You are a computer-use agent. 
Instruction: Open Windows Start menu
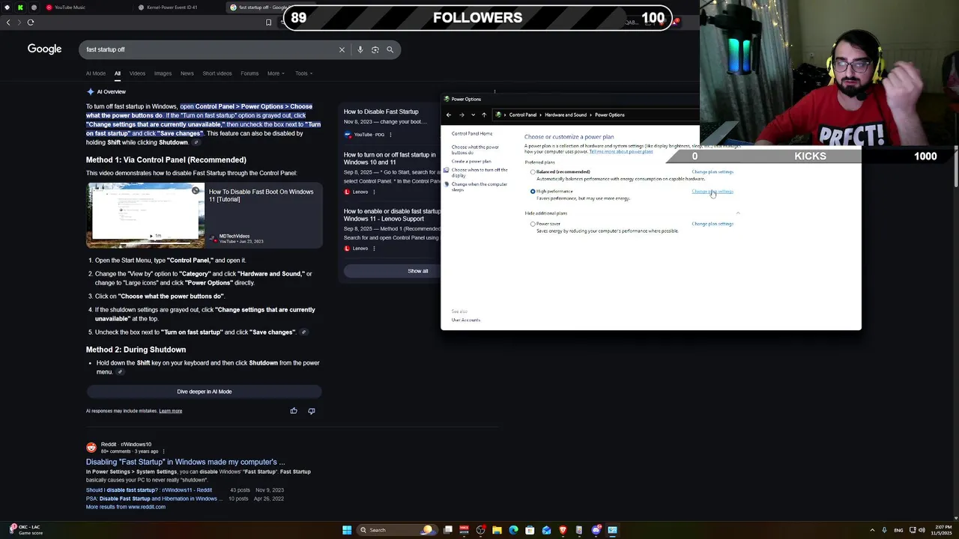click(x=347, y=530)
